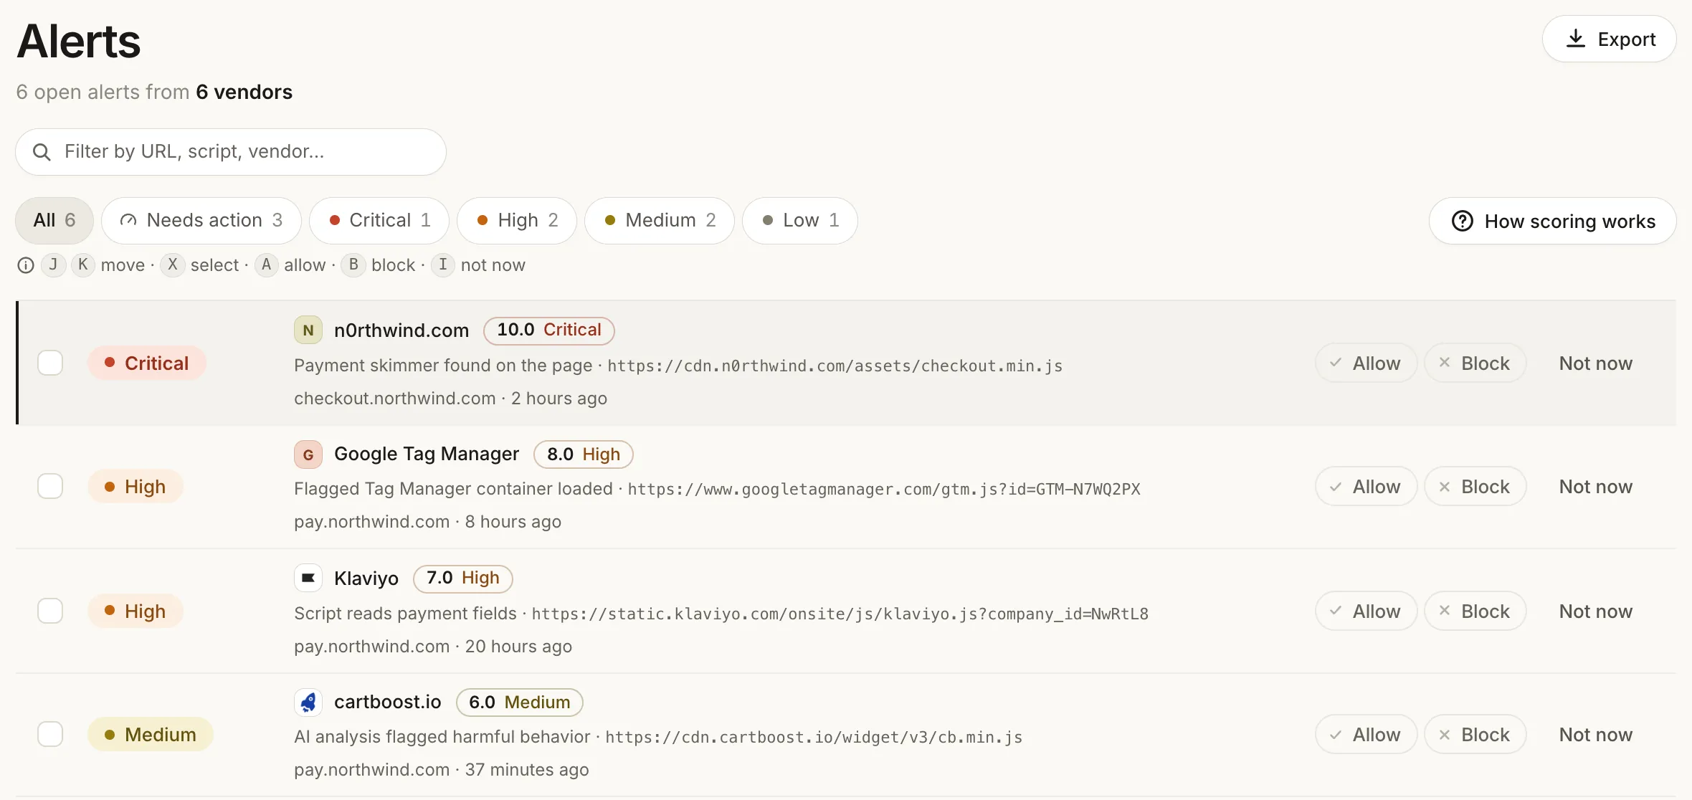
Task: Select the n0rthwind.com alert checkbox
Action: [50, 363]
